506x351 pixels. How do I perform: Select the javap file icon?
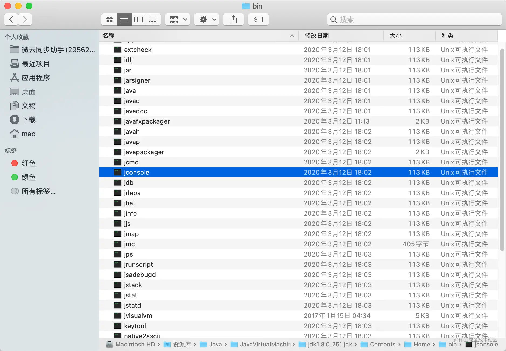coord(117,142)
